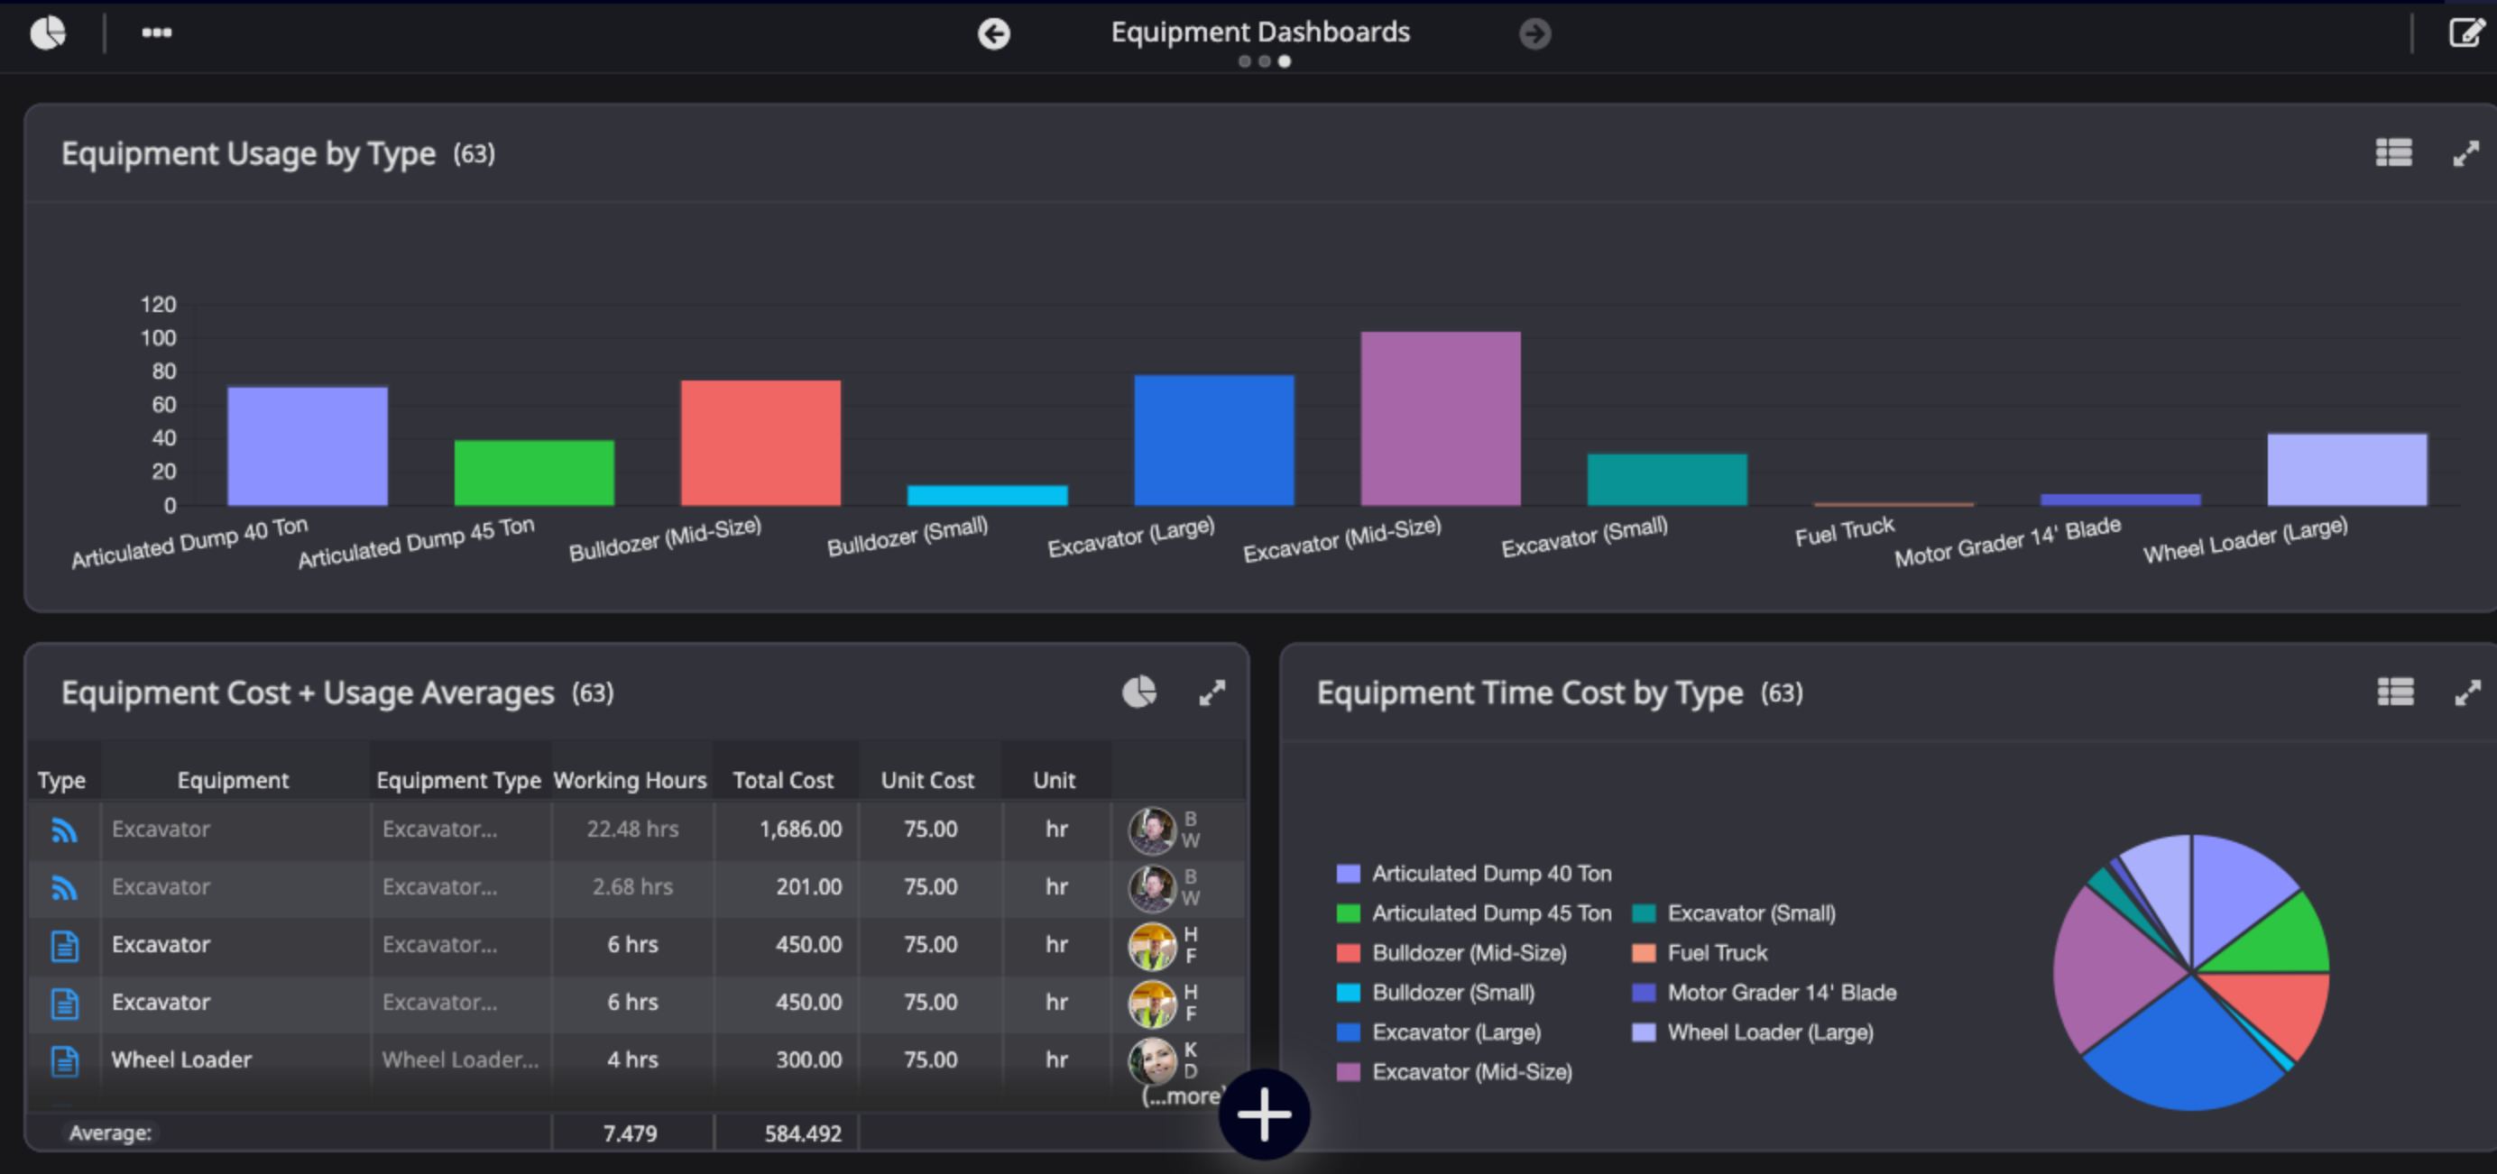Viewport: 2497px width, 1174px height.
Task: Switch Equipment Usage by Type to list view
Action: click(x=2393, y=153)
